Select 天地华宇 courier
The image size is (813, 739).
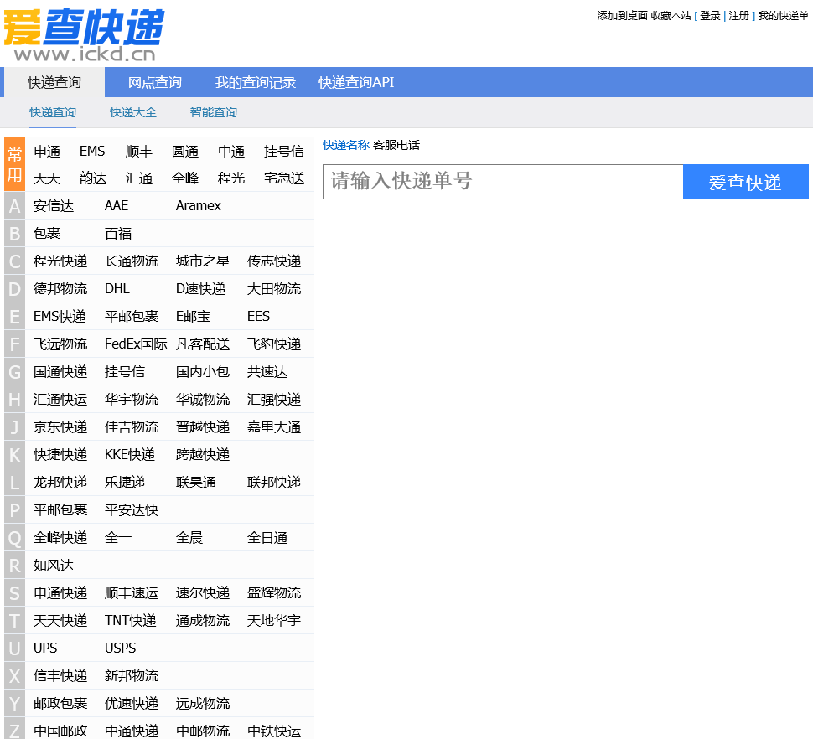click(x=274, y=620)
